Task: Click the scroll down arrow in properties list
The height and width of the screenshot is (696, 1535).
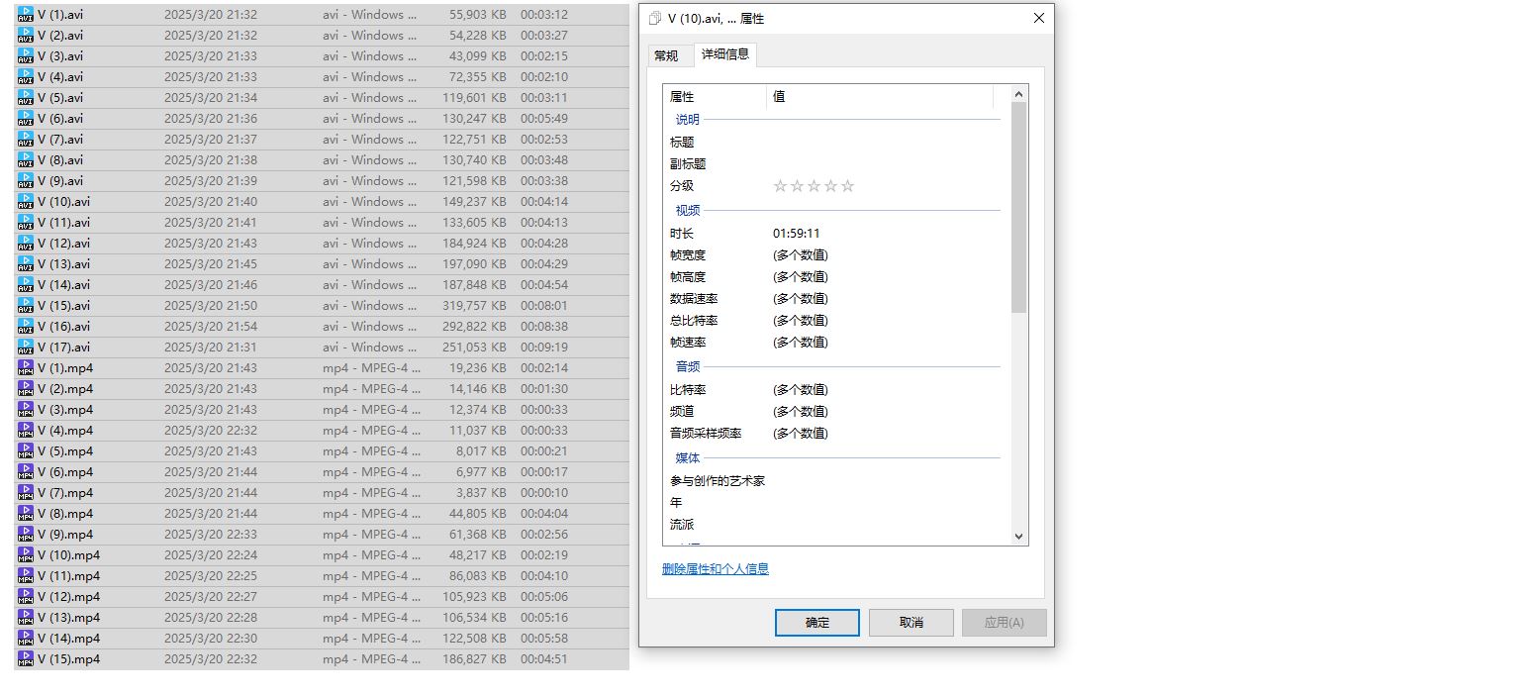Action: [1019, 536]
